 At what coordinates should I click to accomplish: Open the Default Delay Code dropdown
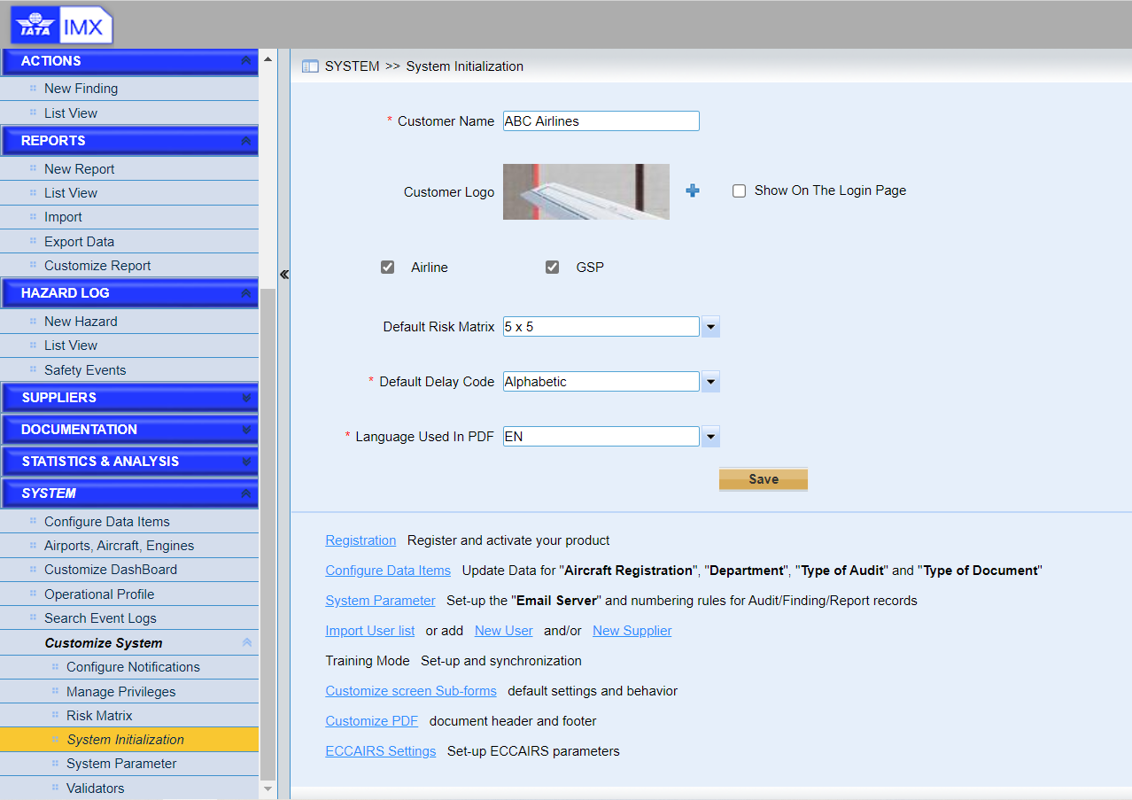pos(710,382)
